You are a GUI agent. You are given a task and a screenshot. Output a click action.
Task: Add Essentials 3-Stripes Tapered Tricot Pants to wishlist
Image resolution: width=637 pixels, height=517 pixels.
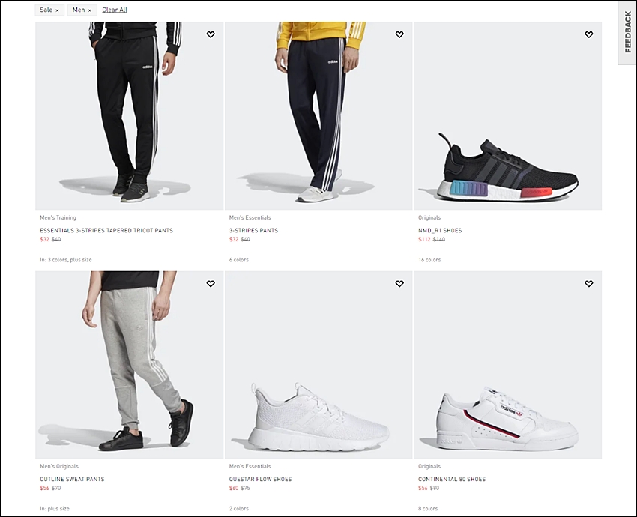coord(211,35)
